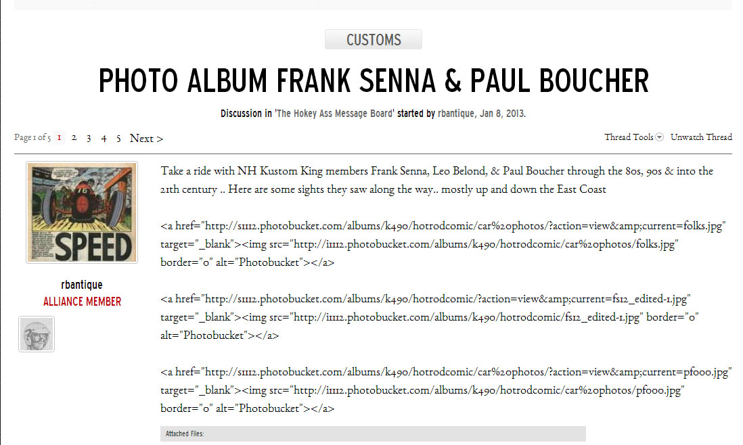Select current page 1 in pagination
Screen dimensions: 743x445
coord(60,138)
